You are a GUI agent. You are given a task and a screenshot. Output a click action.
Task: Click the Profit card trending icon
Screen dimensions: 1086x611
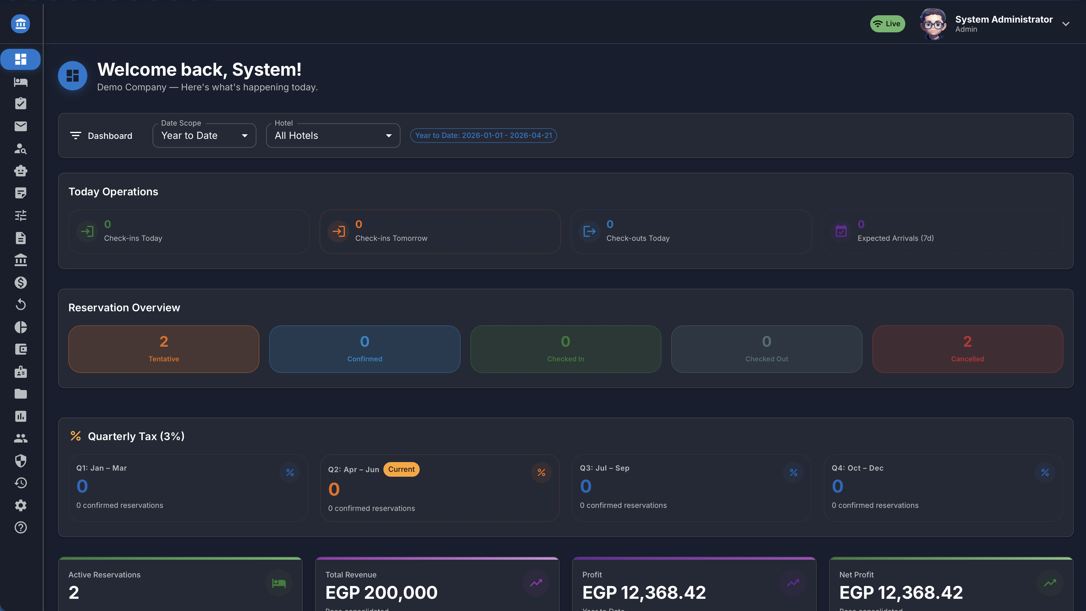tap(793, 583)
